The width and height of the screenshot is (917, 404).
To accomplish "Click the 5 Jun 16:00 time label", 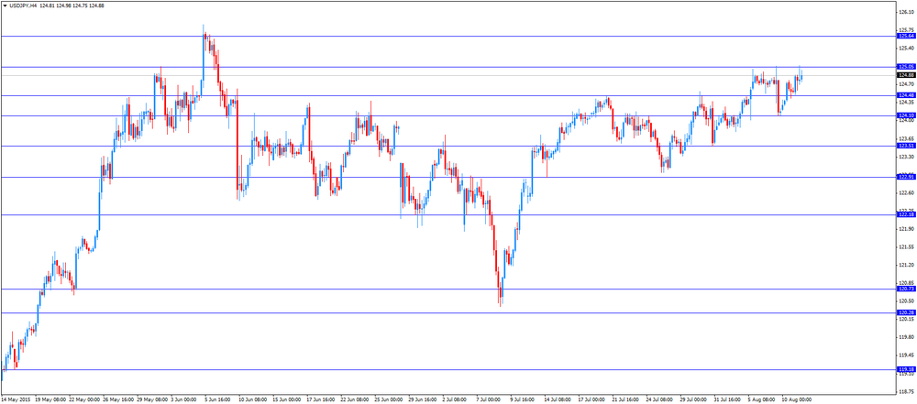I will [x=217, y=400].
